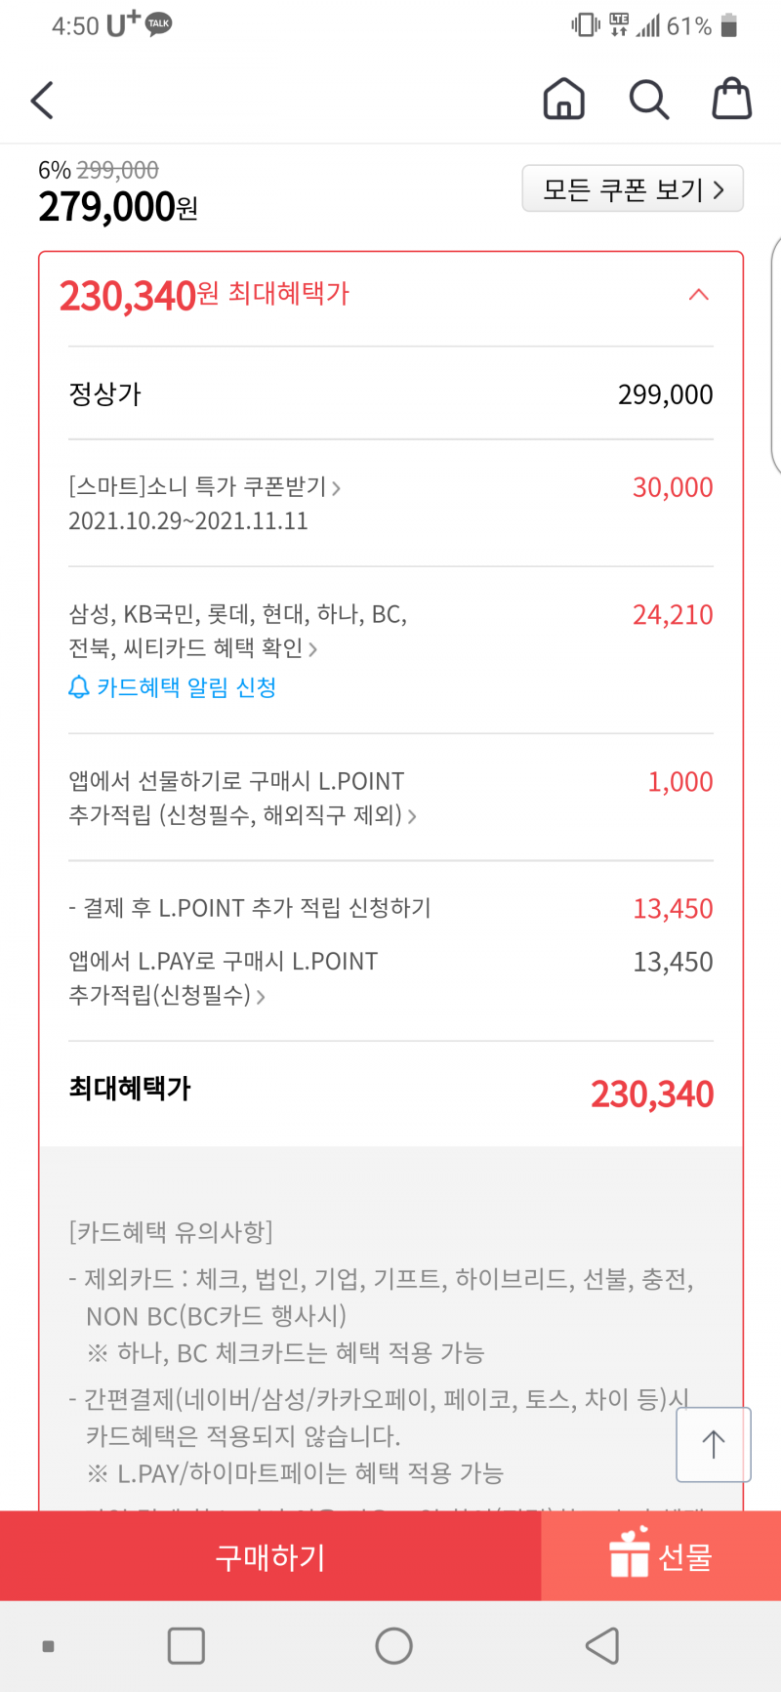The image size is (781, 1692).
Task: Tap the scroll-to-top arrow button
Action: pyautogui.click(x=714, y=1444)
